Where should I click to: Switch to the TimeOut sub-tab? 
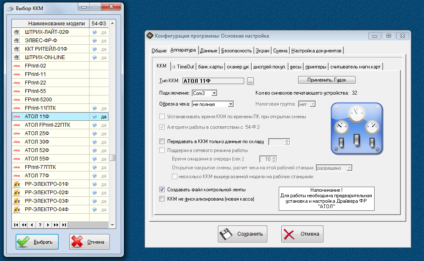click(183, 67)
